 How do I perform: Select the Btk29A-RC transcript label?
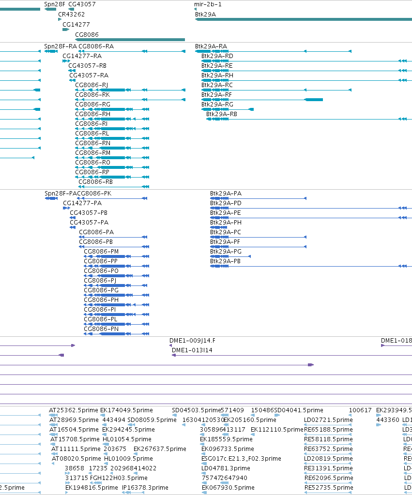click(x=217, y=85)
